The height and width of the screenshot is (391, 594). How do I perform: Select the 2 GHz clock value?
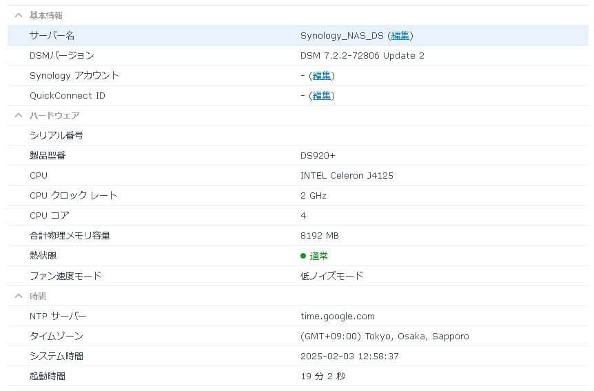coord(314,196)
